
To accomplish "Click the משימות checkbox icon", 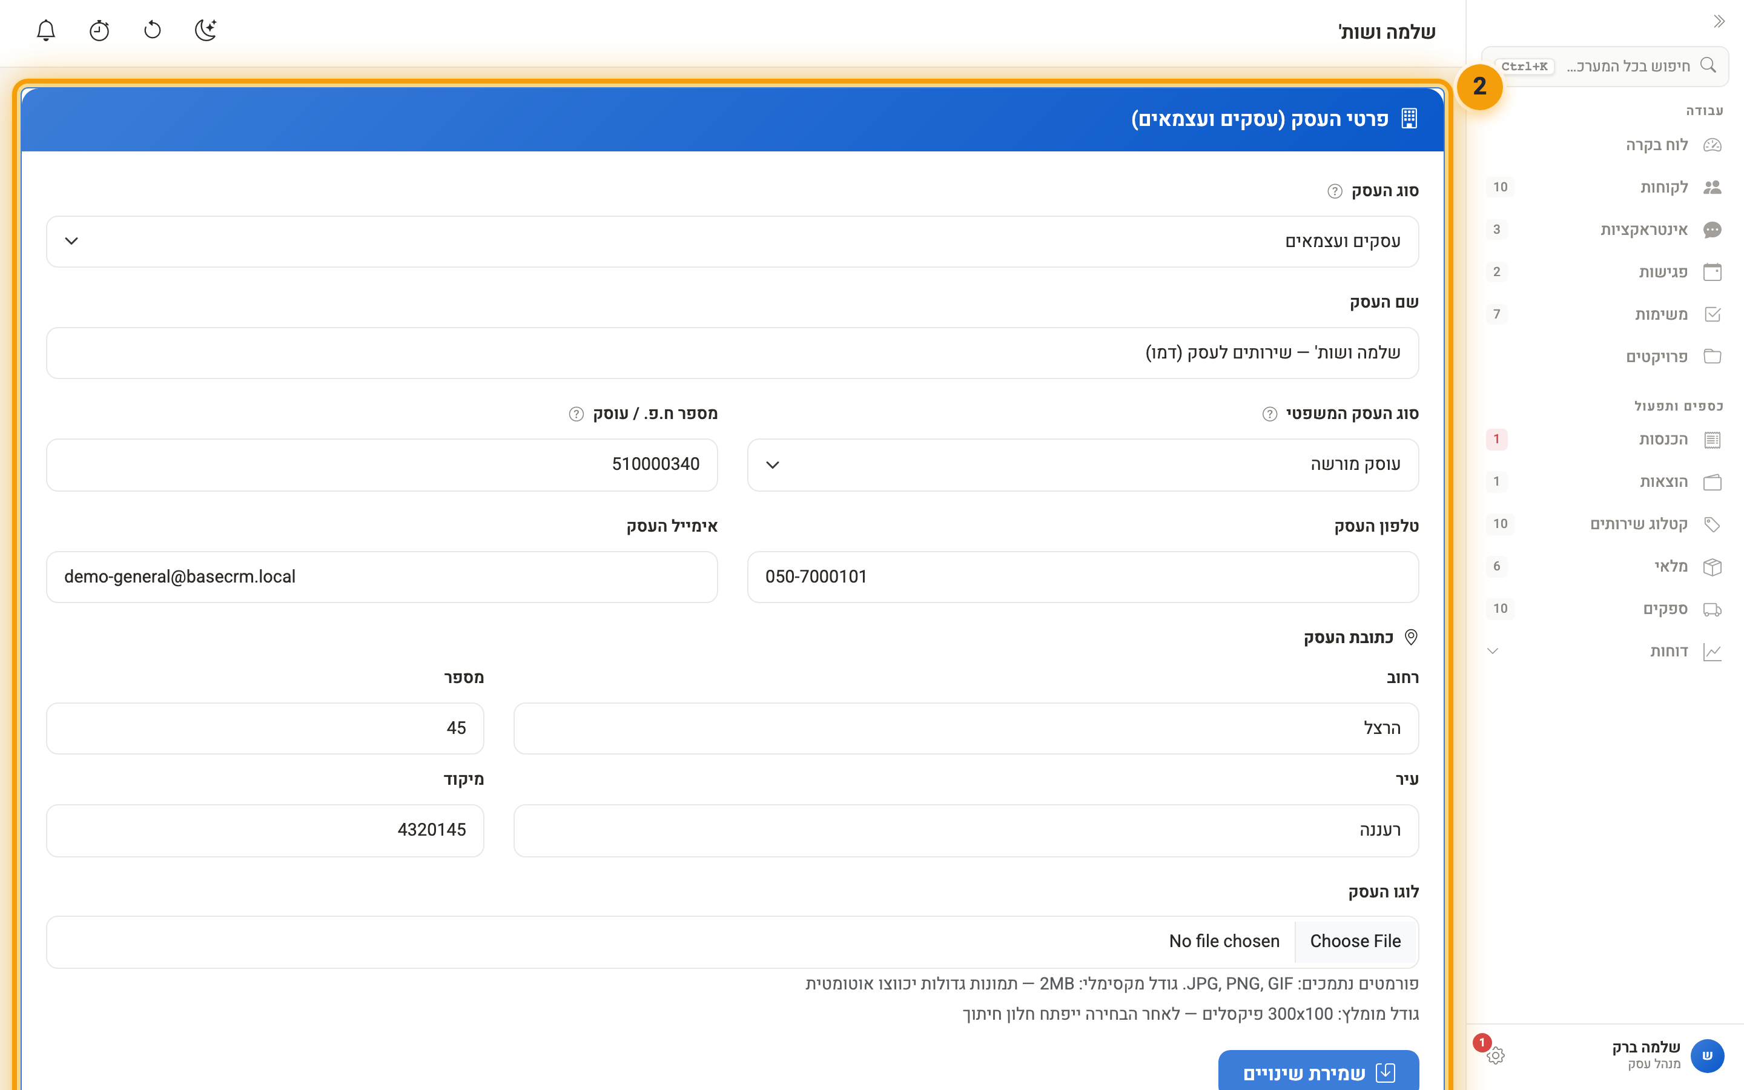I will pyautogui.click(x=1713, y=314).
